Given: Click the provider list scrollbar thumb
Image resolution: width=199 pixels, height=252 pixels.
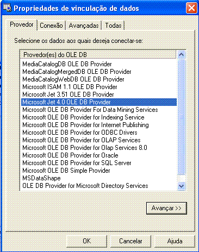Looking at the screenshot, I should tap(181, 117).
